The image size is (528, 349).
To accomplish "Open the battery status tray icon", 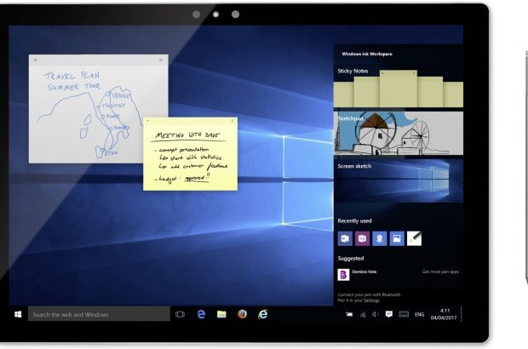I will (349, 314).
